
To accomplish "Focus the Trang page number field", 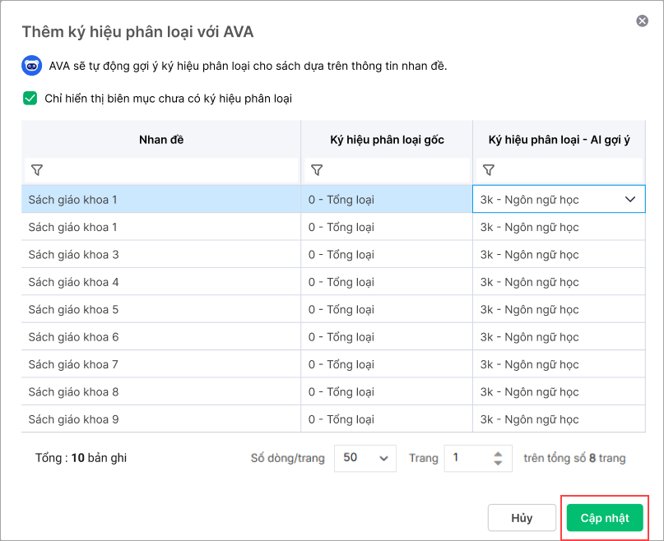I will coord(478,458).
